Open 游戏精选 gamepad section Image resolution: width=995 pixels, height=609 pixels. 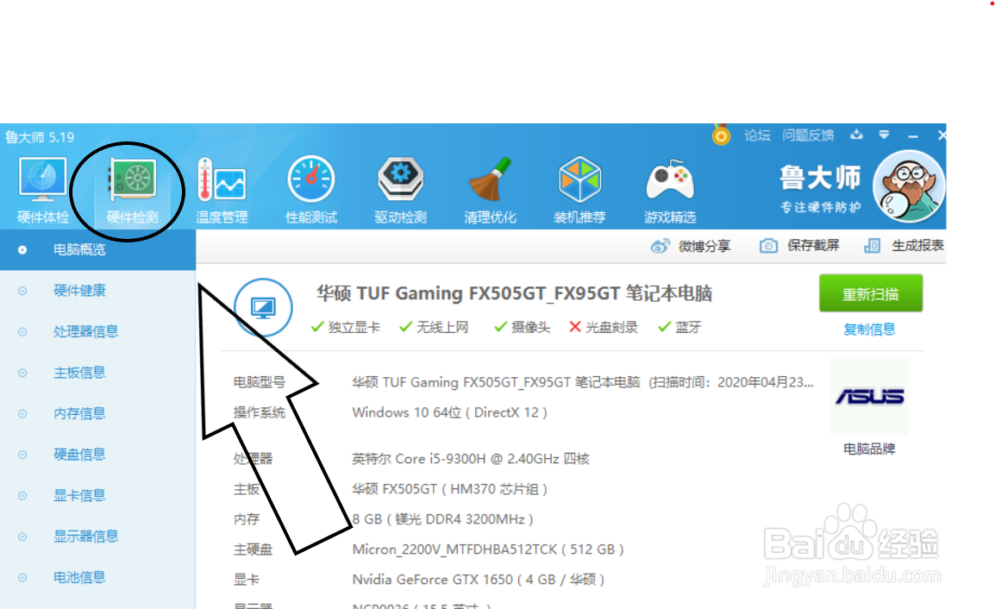click(x=669, y=191)
